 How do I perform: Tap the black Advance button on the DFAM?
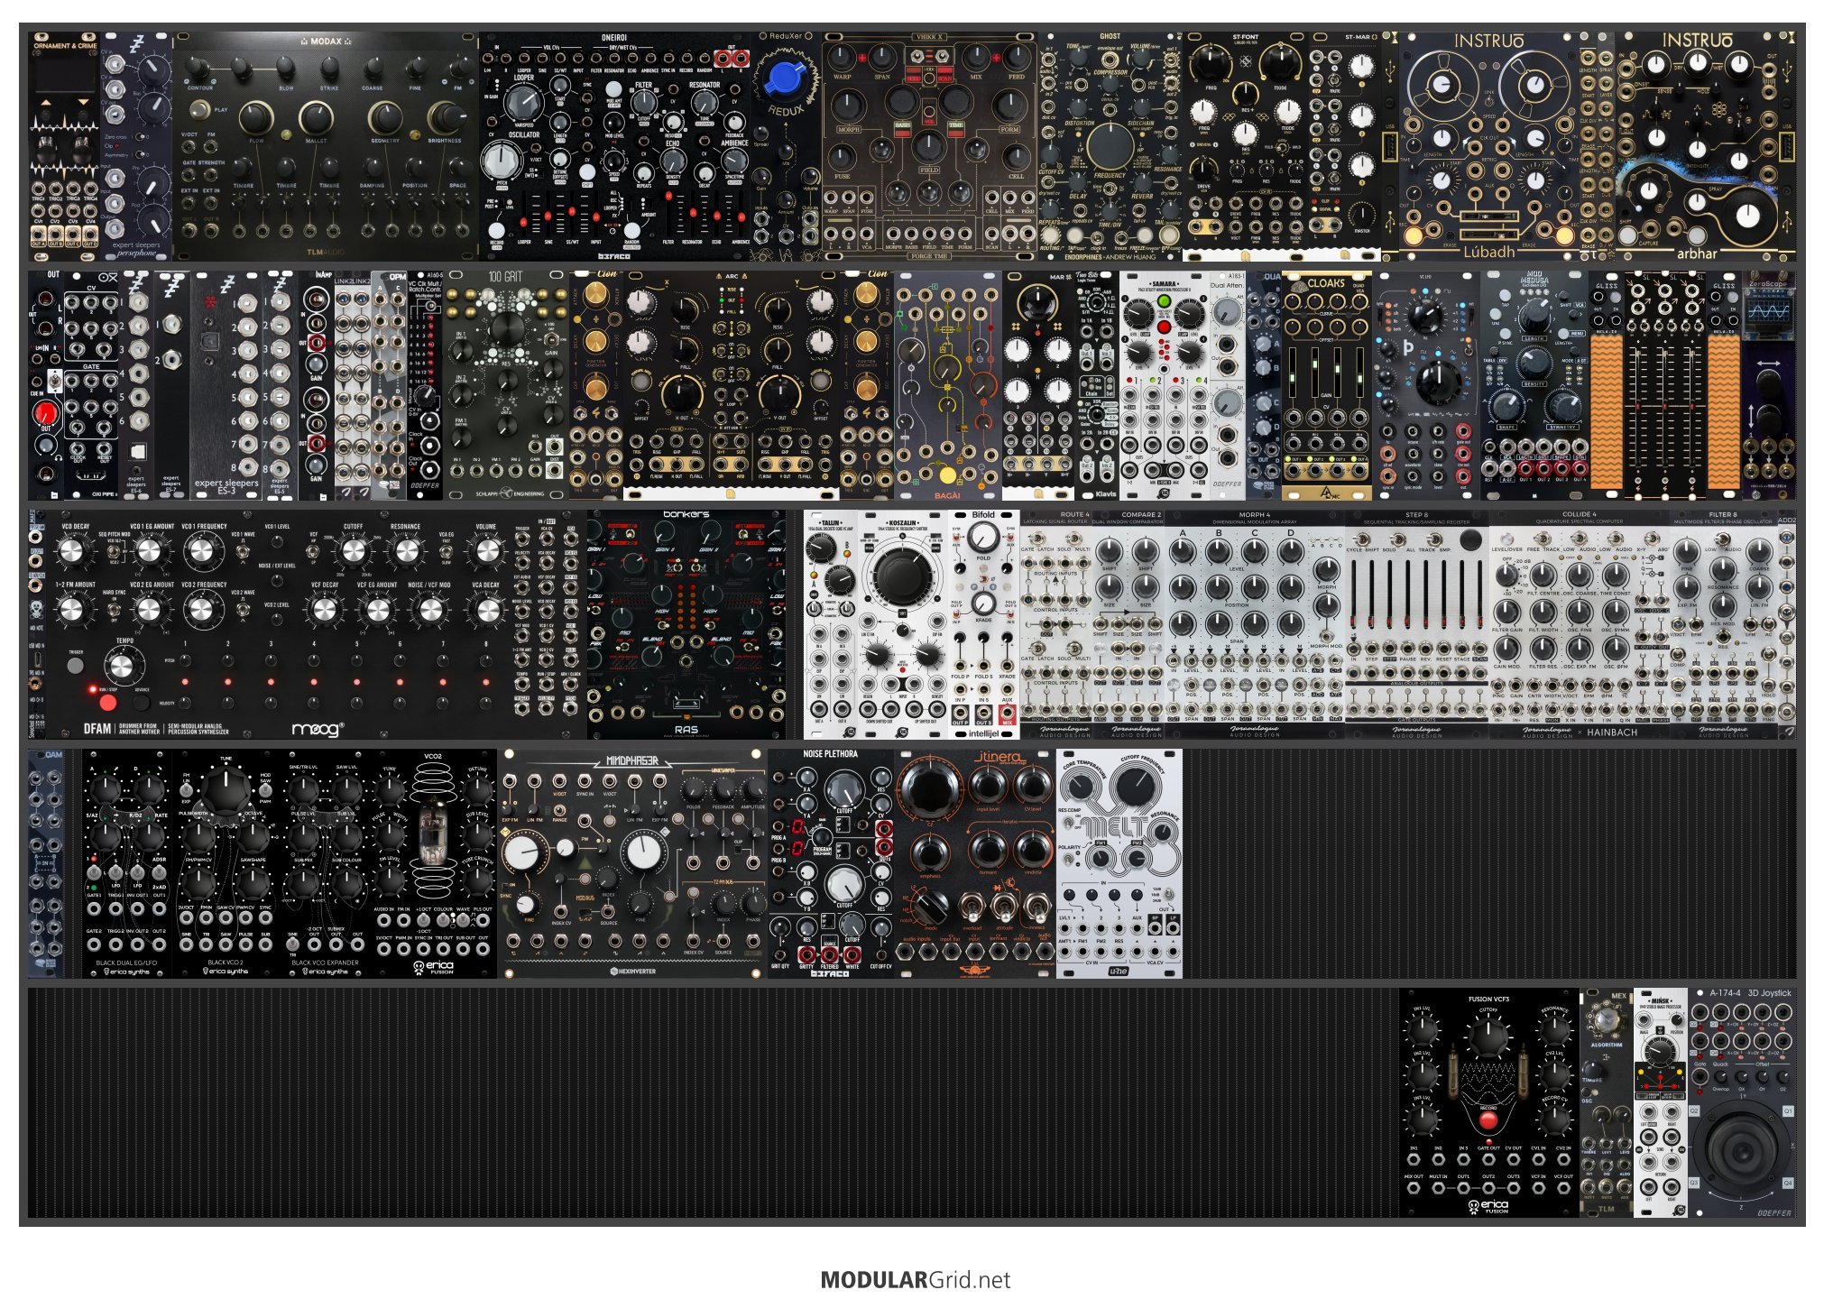click(142, 701)
